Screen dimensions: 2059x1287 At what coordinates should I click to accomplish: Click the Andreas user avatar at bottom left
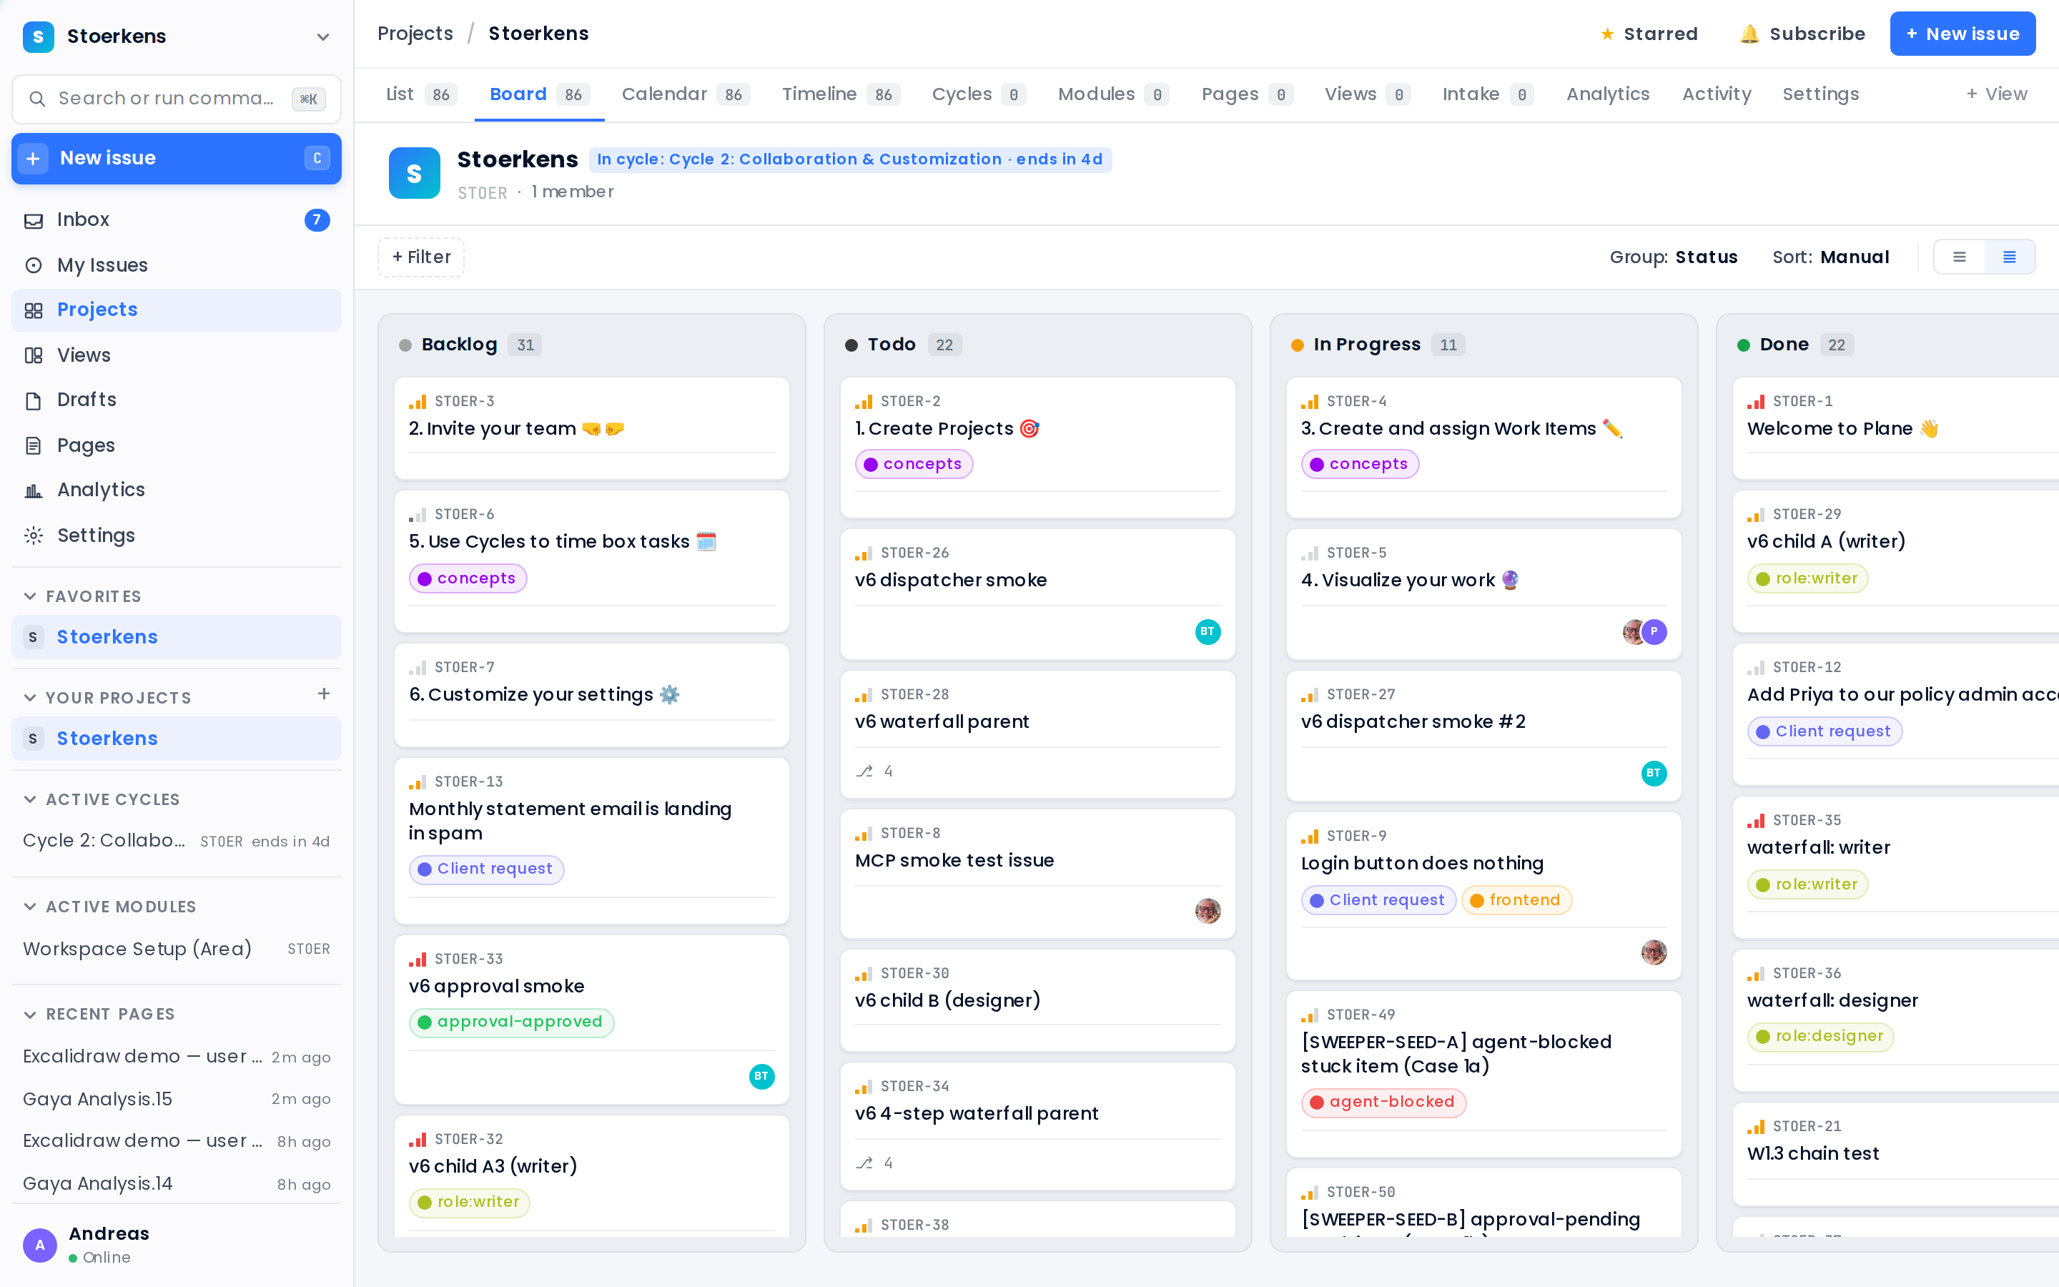coord(40,1246)
